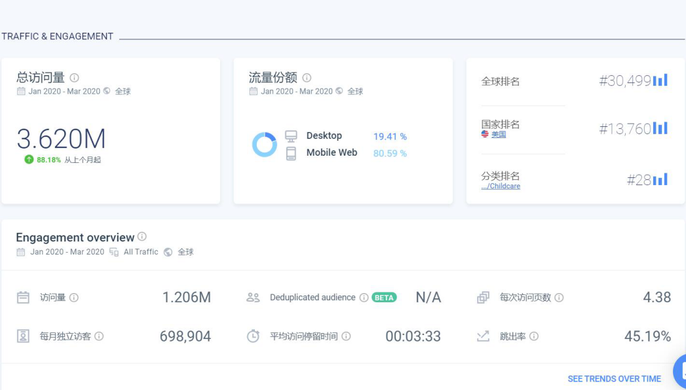Viewport: 686px width, 390px height.
Task: Click the globe icon beside 全球 under 总访问量
Action: (x=106, y=91)
